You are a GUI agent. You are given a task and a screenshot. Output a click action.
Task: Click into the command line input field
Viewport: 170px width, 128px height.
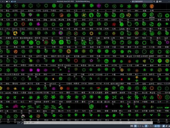coord(88,123)
